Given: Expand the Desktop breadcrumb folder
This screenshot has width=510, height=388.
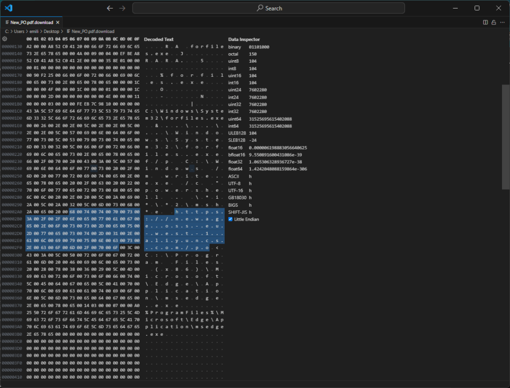Looking at the screenshot, I should pyautogui.click(x=51, y=31).
